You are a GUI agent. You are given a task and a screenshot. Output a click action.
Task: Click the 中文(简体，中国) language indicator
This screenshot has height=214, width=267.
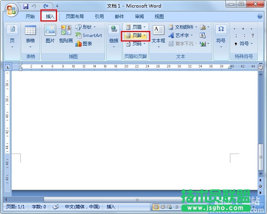[x=82, y=207]
